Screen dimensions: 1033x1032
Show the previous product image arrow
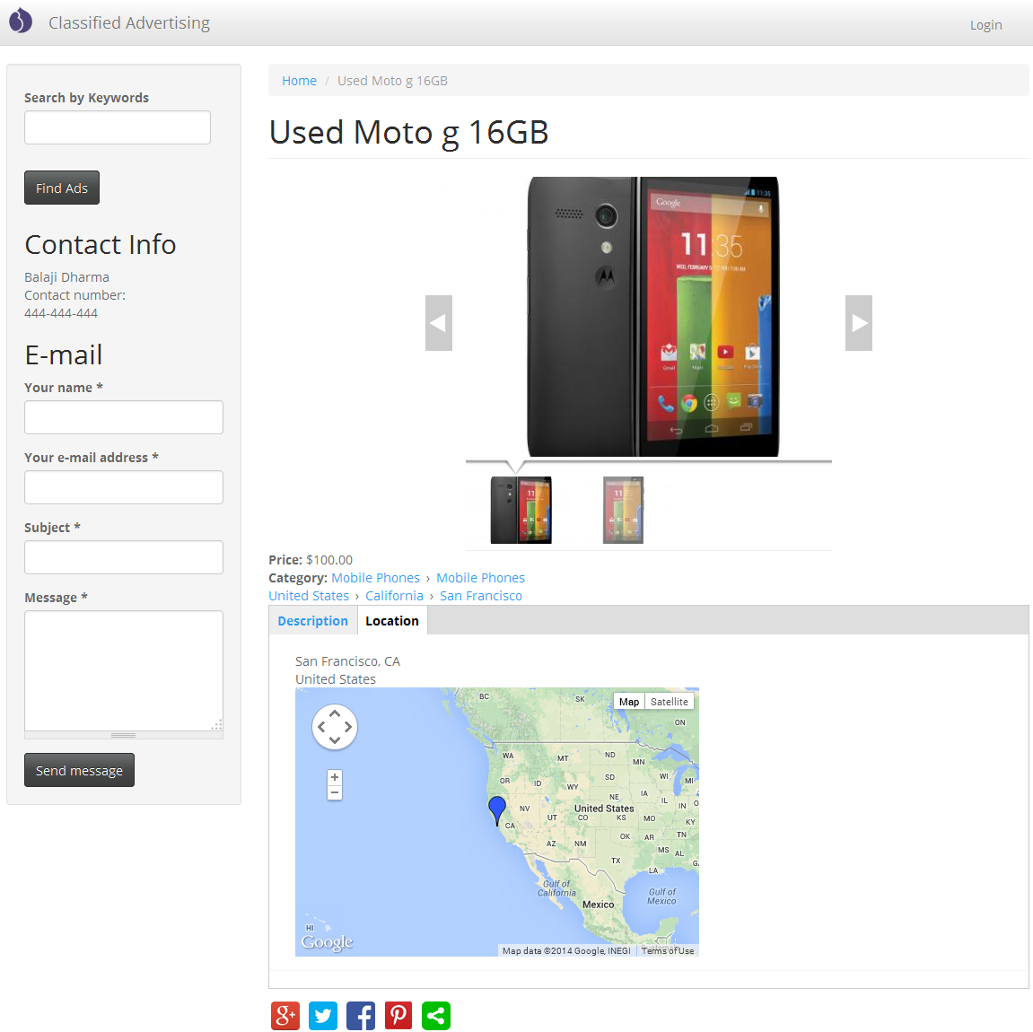pyautogui.click(x=438, y=323)
